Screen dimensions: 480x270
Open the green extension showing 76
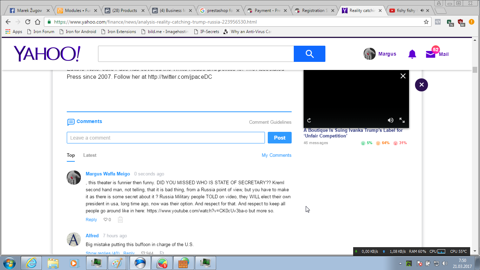point(450,22)
